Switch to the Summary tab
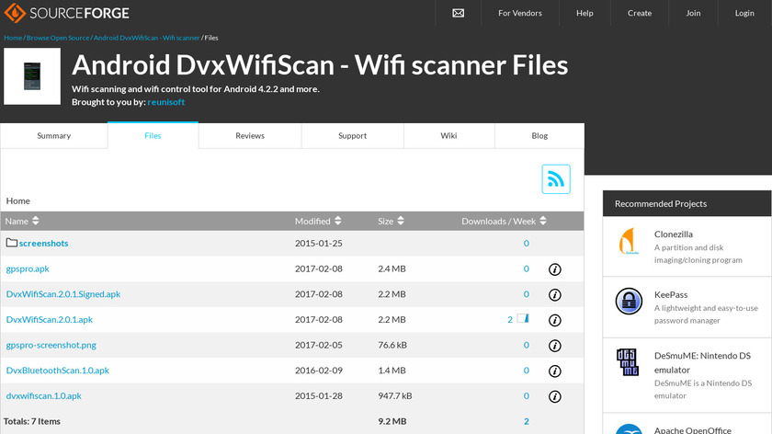Viewport: 772px width, 434px height. [53, 136]
